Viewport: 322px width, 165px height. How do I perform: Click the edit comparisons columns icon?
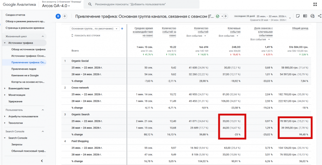tap(305, 16)
